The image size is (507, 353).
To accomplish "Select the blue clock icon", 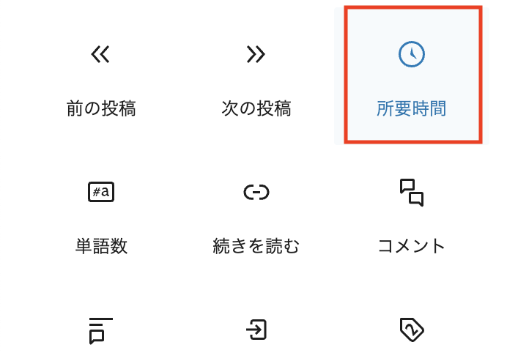I will (x=411, y=54).
